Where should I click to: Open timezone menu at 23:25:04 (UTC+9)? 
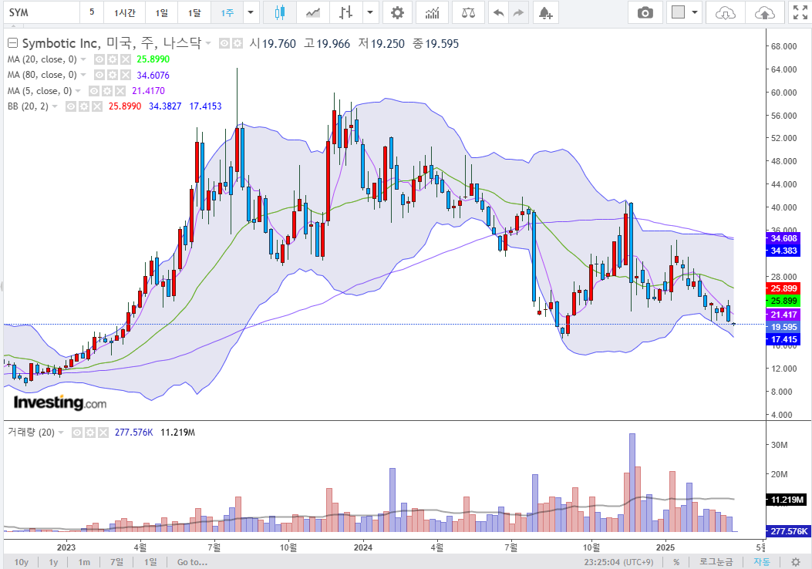[619, 562]
